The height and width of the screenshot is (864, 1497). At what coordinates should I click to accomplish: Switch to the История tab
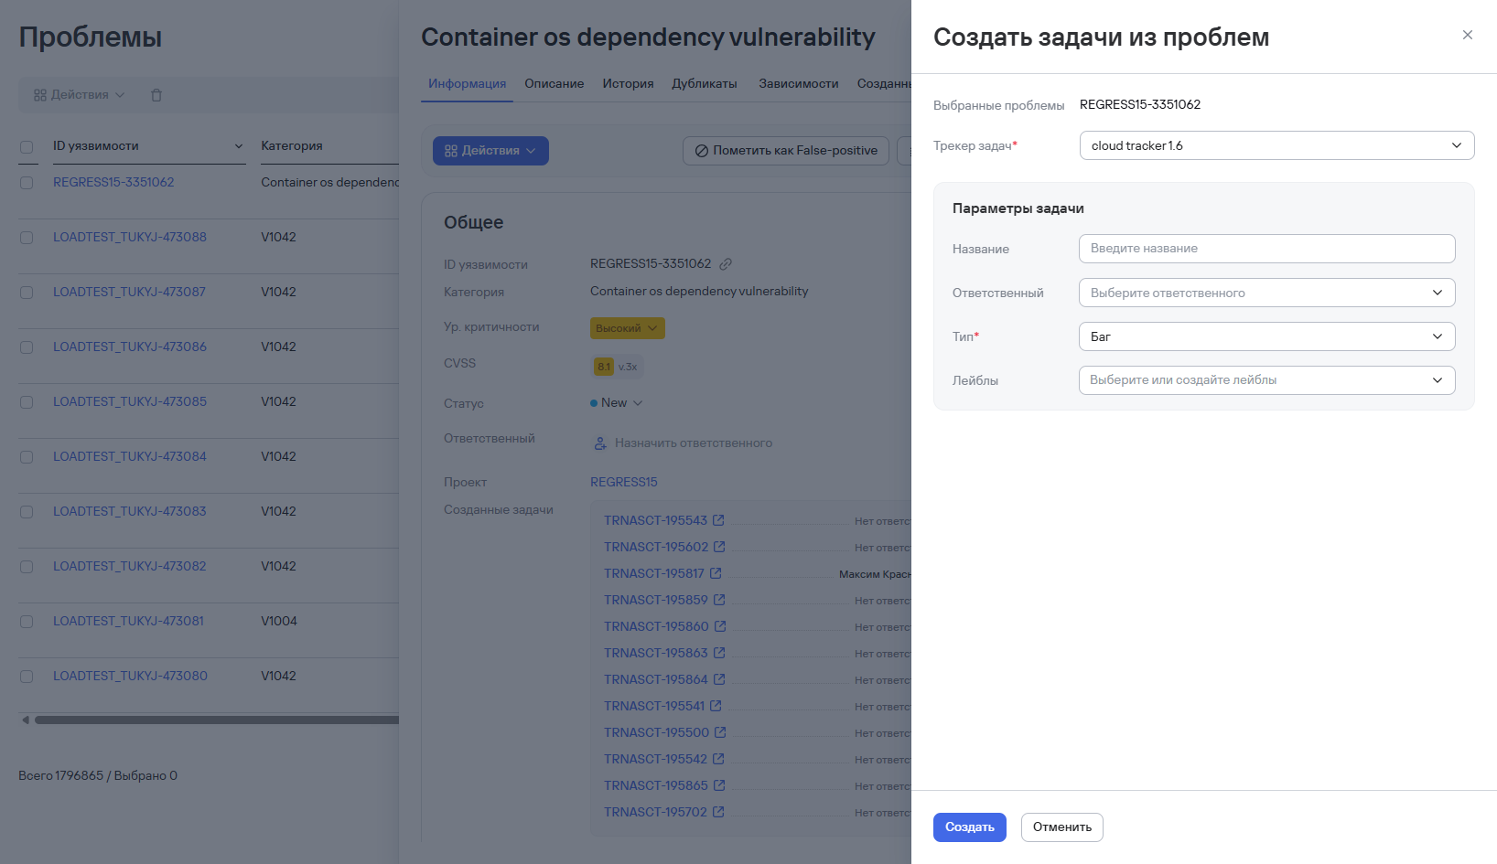[x=628, y=83]
